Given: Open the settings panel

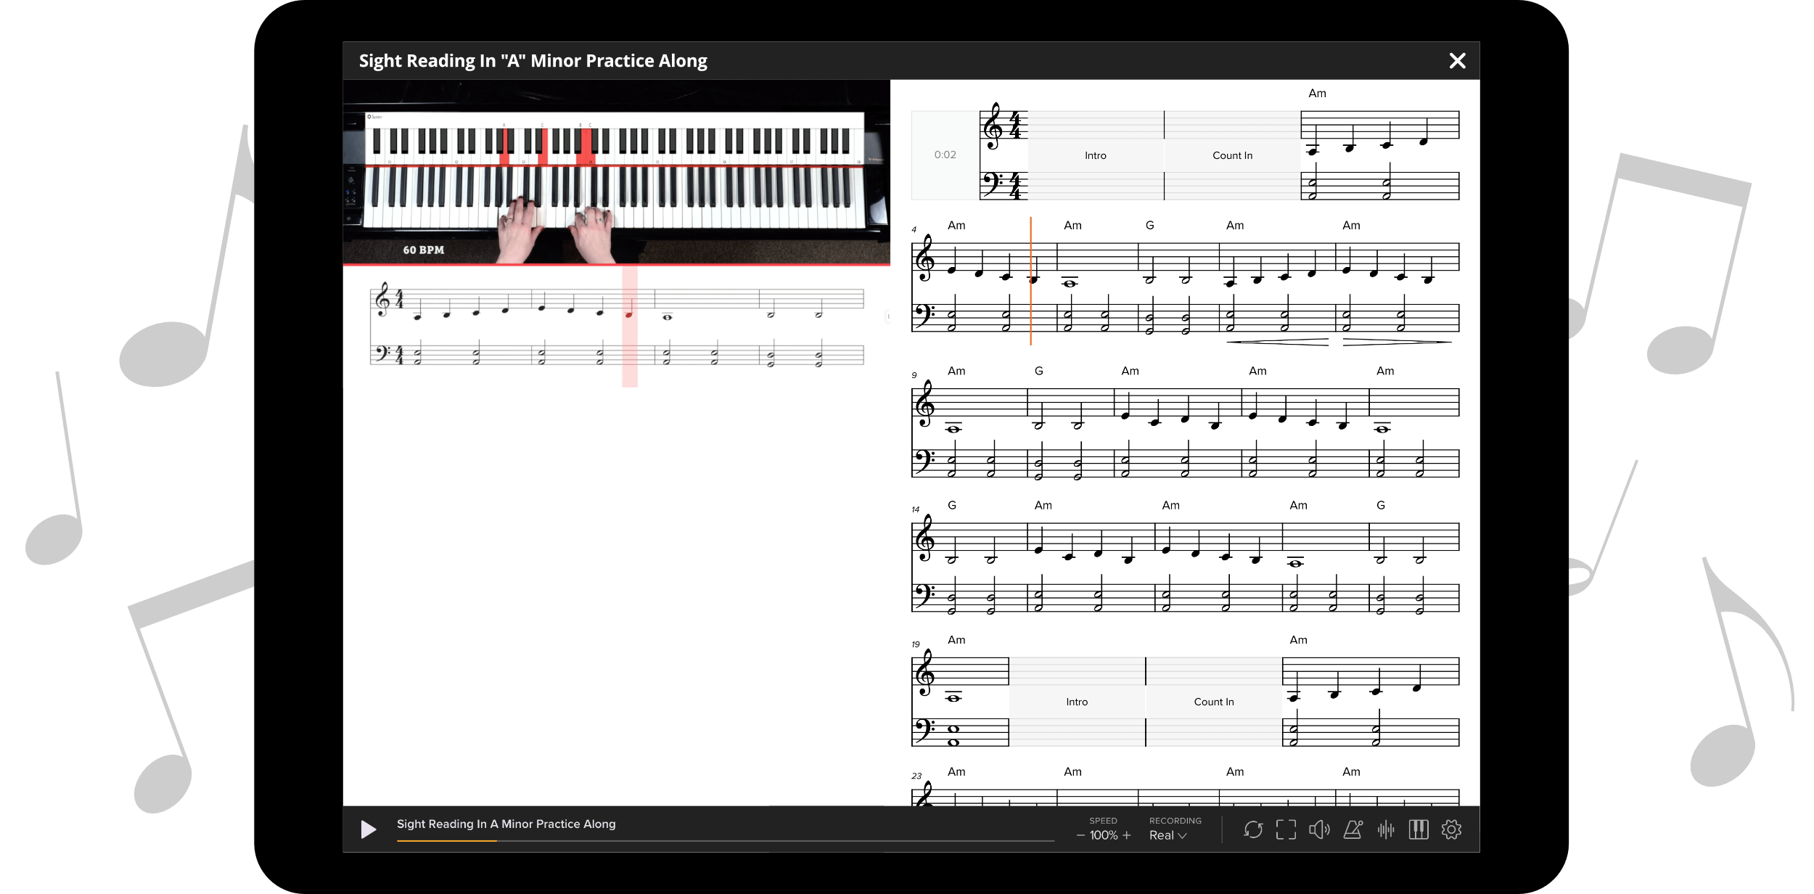Looking at the screenshot, I should point(1452,829).
